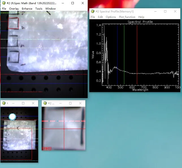Image resolution: width=182 pixels, height=168 pixels.
Task: Click the ENVI icon in the Scroll window title bar
Action: tap(4, 103)
